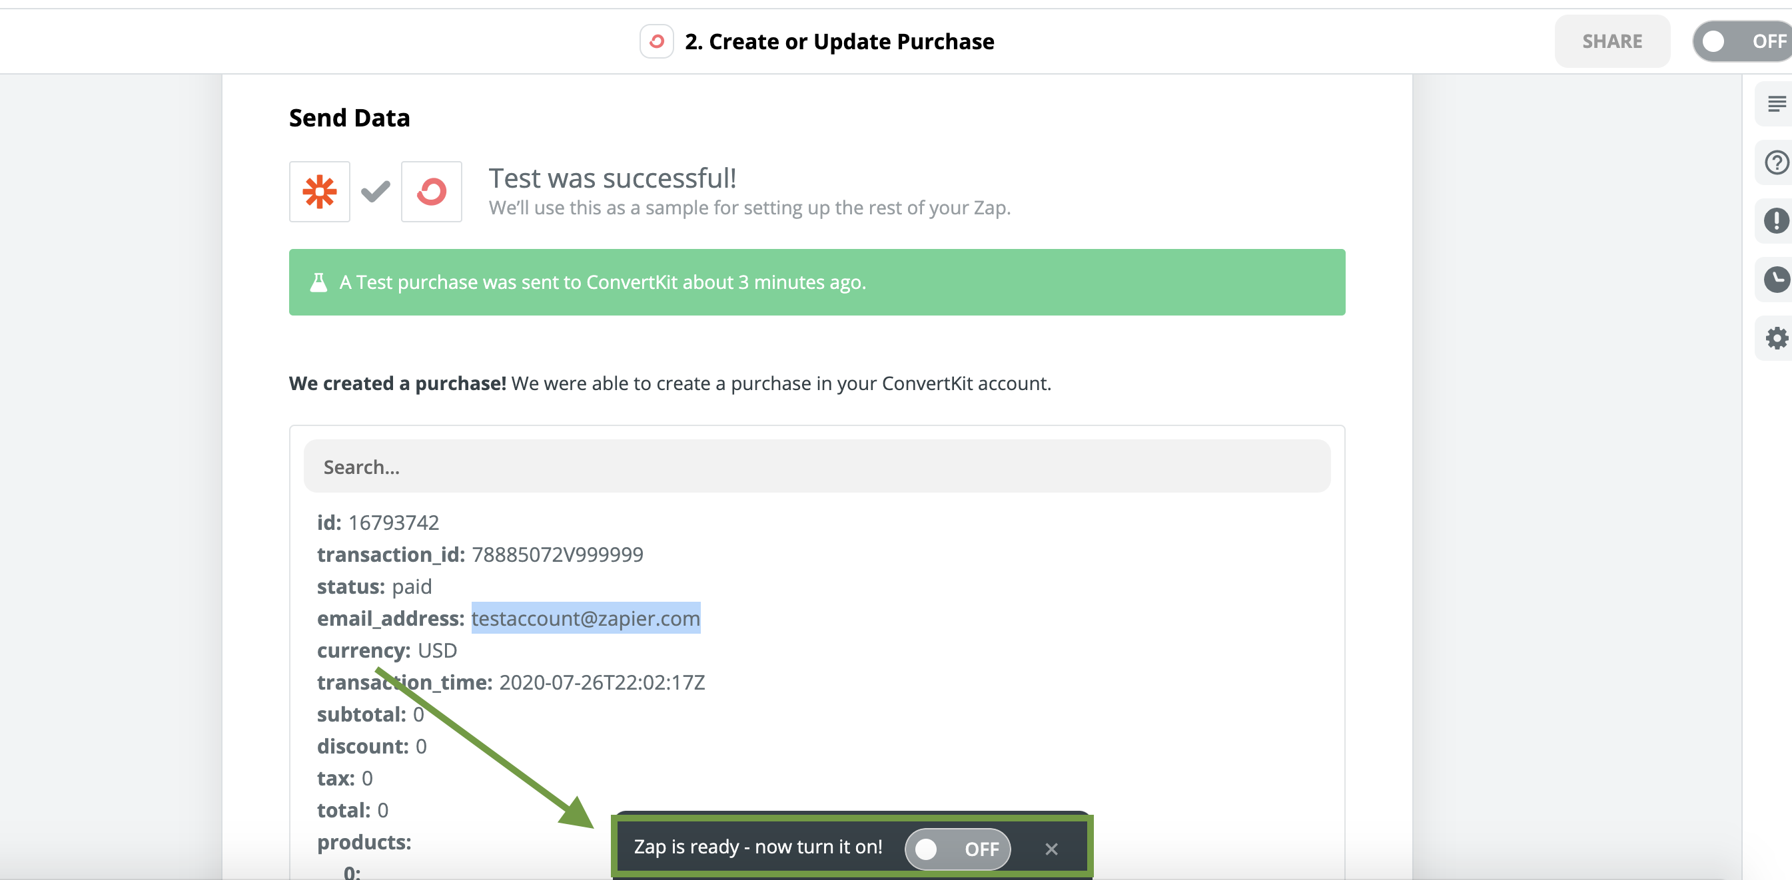Select the transaction_id value 78885072V999999
Screen dimensions: 1792x880
pos(557,554)
